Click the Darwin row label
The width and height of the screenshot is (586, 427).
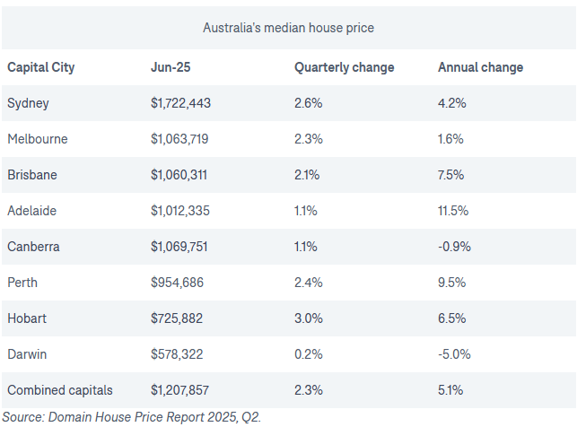[x=27, y=354]
